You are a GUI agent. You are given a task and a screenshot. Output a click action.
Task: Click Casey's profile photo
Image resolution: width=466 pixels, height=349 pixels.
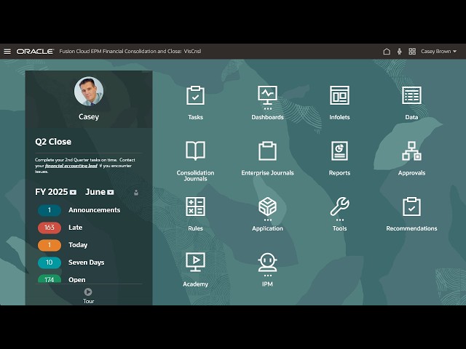[89, 91]
